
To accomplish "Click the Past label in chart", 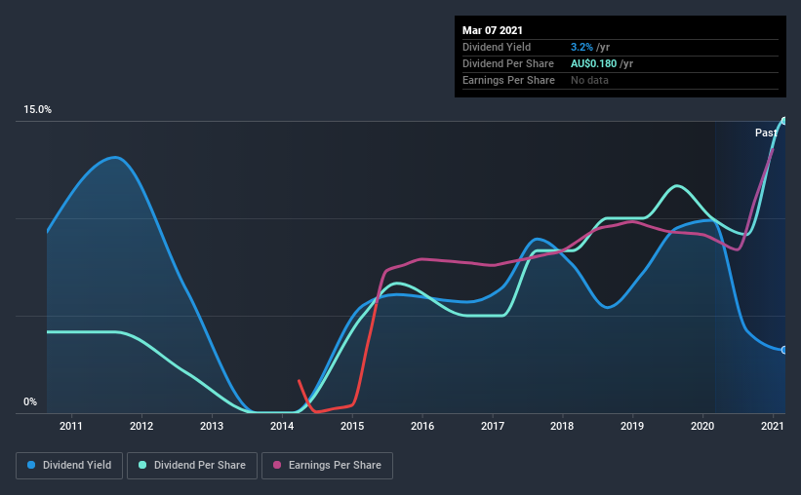I will pyautogui.click(x=766, y=133).
